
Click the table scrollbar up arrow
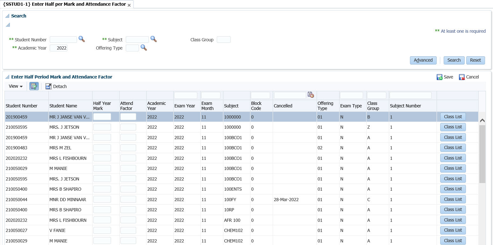tap(482, 120)
